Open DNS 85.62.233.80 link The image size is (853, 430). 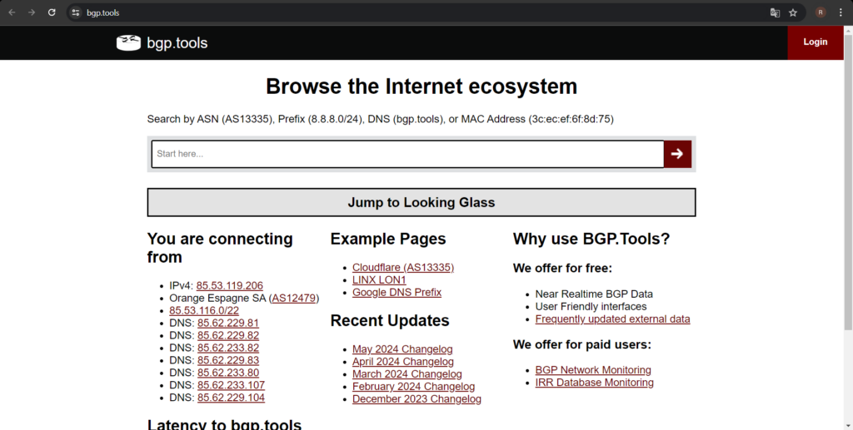[228, 373]
